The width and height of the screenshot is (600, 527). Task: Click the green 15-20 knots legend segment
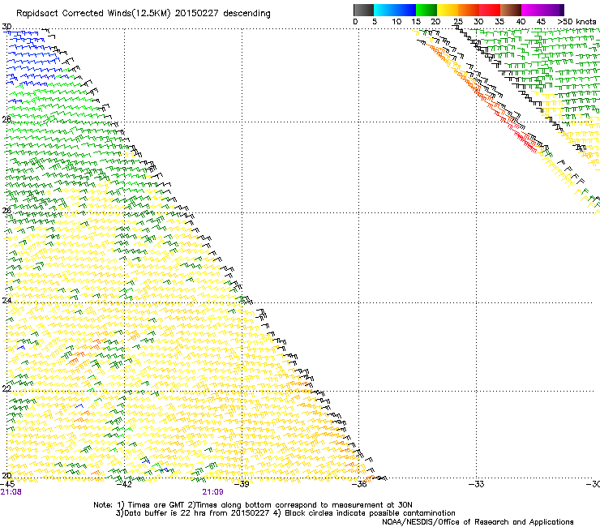426,10
